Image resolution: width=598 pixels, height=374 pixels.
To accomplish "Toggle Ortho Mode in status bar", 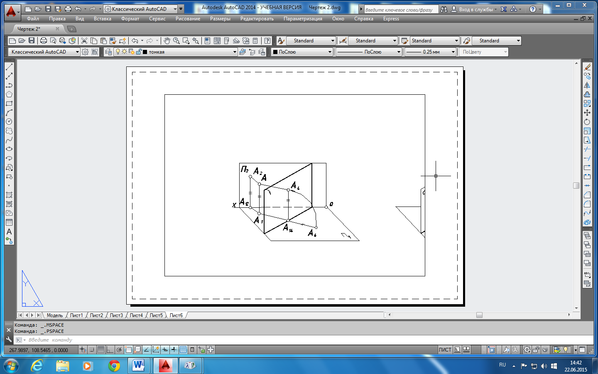I will point(110,350).
